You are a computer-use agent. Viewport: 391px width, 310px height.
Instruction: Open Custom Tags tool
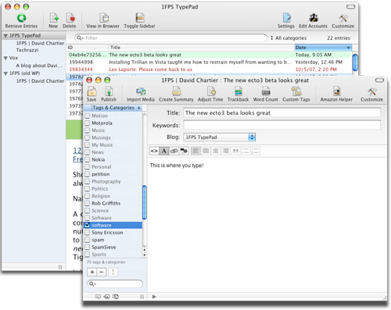[296, 94]
